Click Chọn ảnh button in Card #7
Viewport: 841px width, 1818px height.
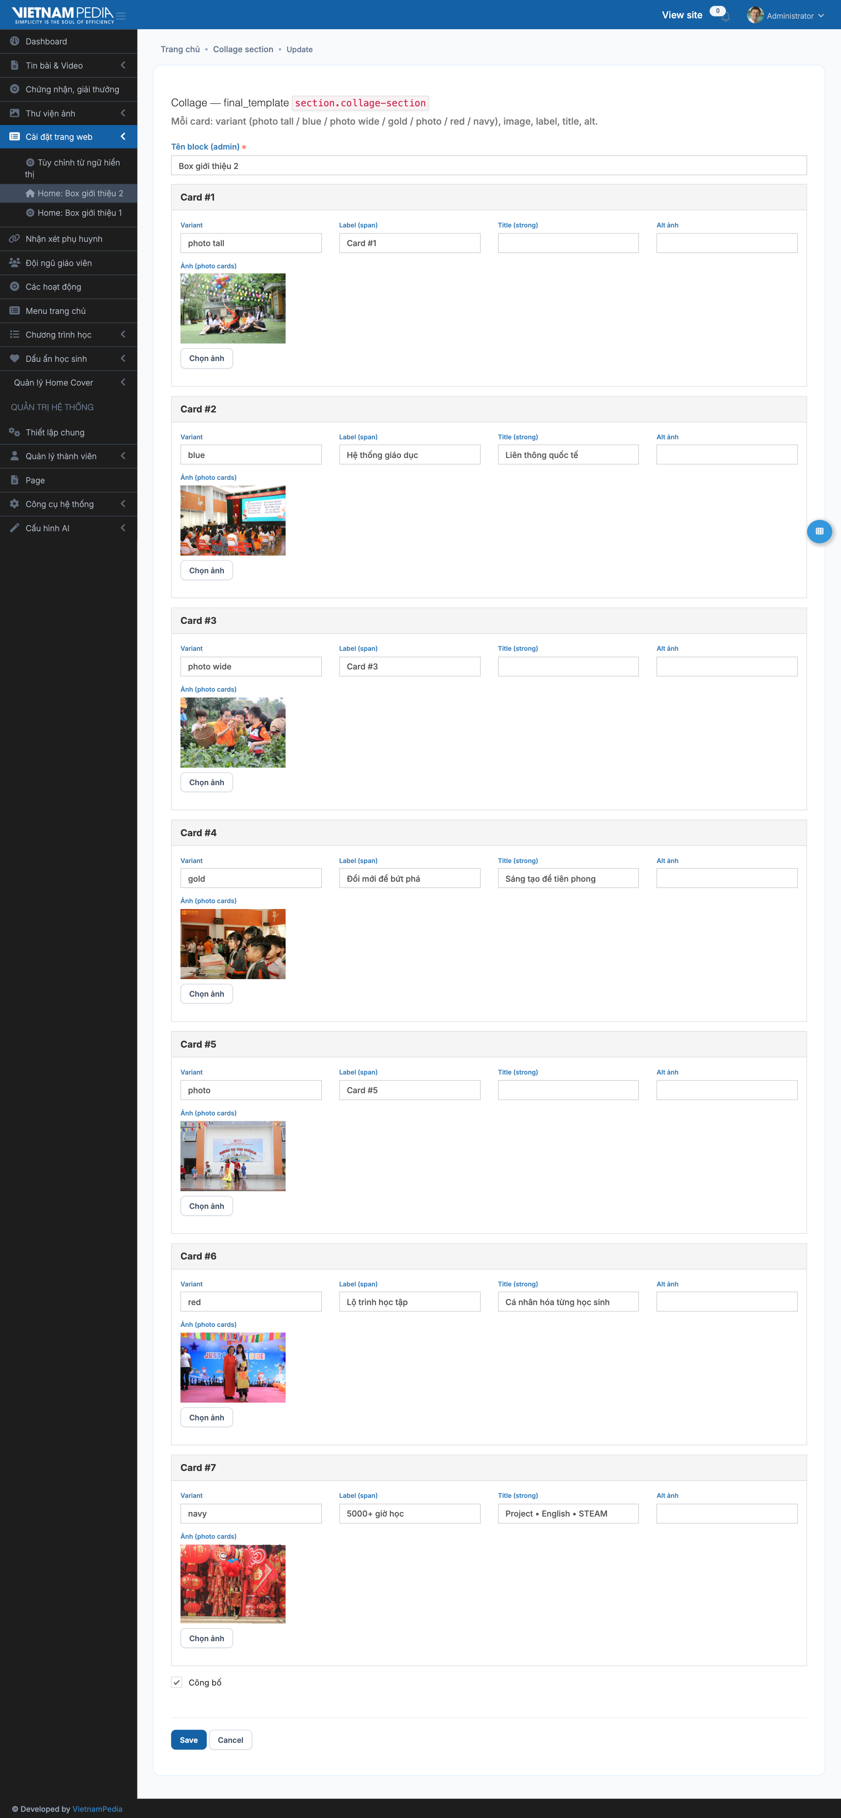207,1638
